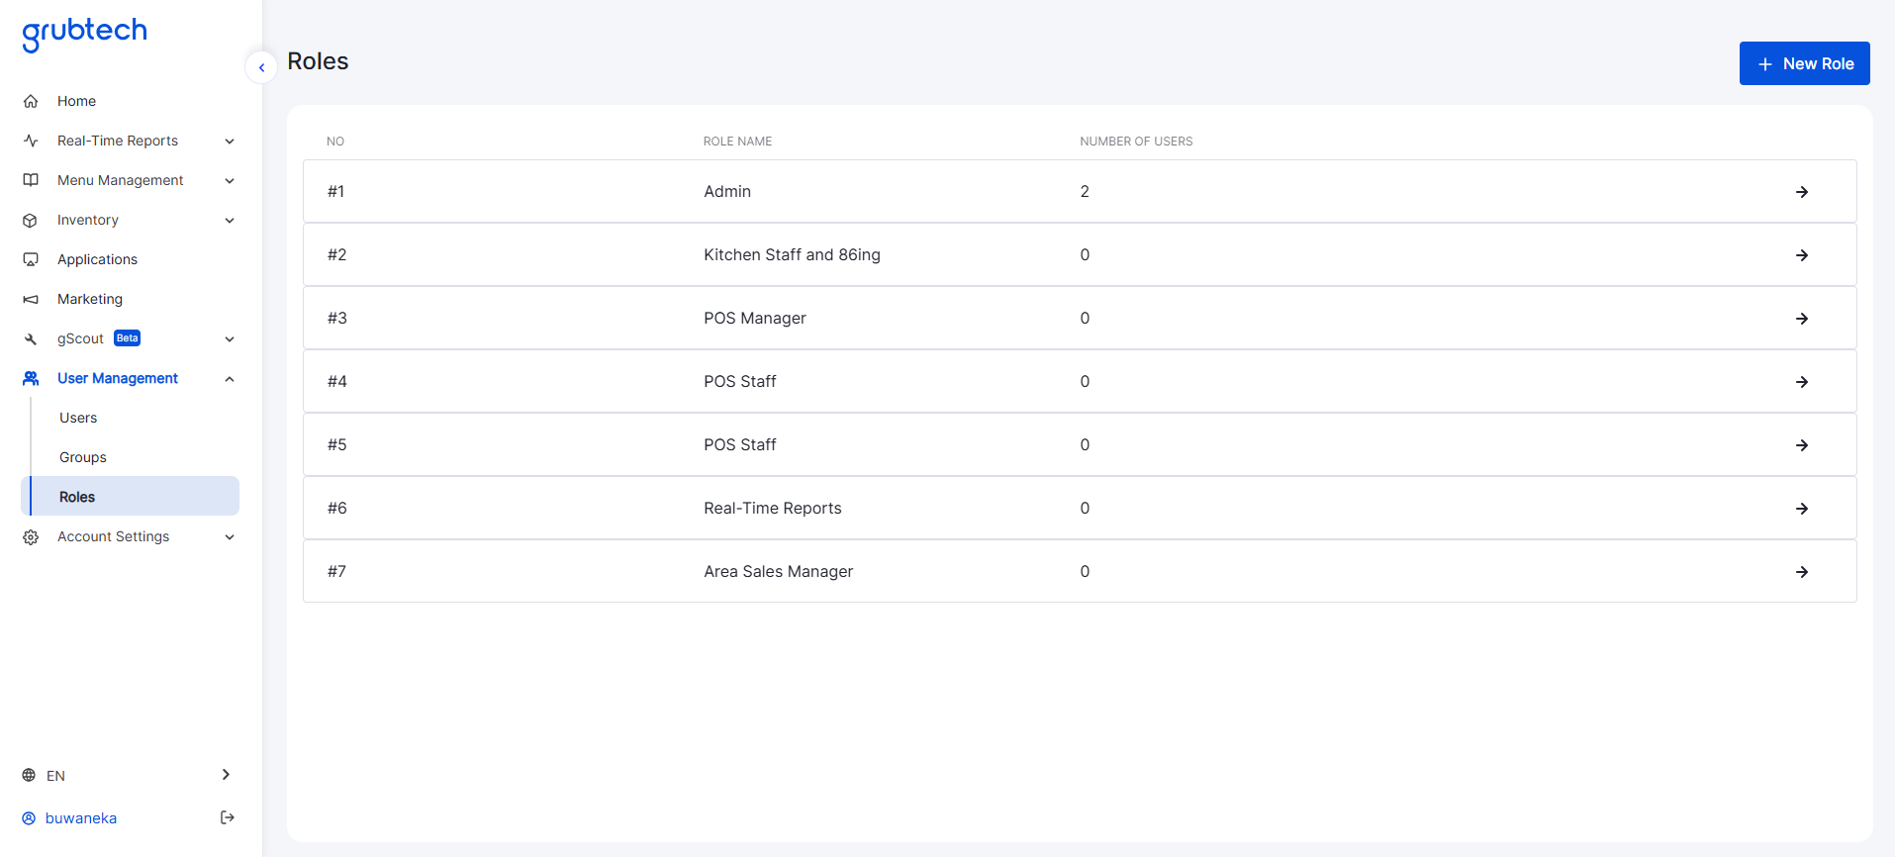This screenshot has height=857, width=1895.
Task: Go to the Users submenu item
Action: [78, 418]
